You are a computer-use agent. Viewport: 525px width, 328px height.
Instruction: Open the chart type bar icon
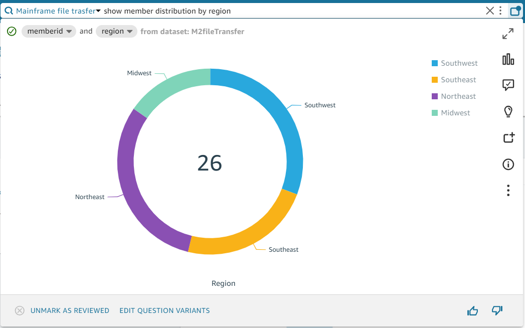(508, 59)
